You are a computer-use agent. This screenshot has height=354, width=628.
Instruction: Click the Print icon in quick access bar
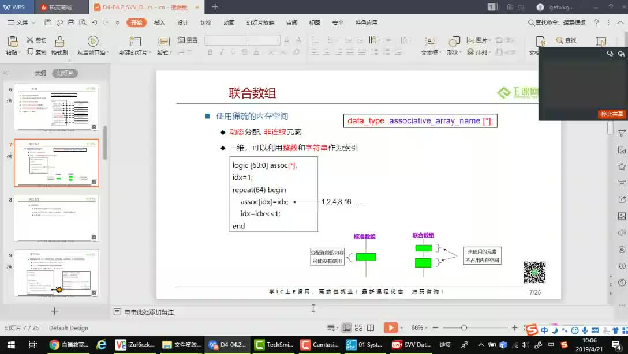click(x=71, y=22)
